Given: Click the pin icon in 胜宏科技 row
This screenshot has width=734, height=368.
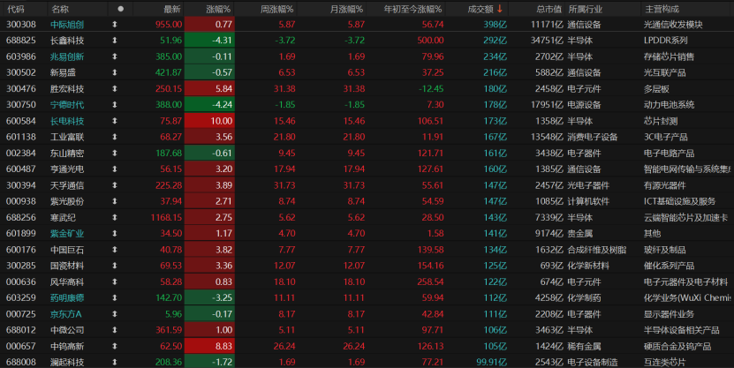Looking at the screenshot, I should [115, 89].
